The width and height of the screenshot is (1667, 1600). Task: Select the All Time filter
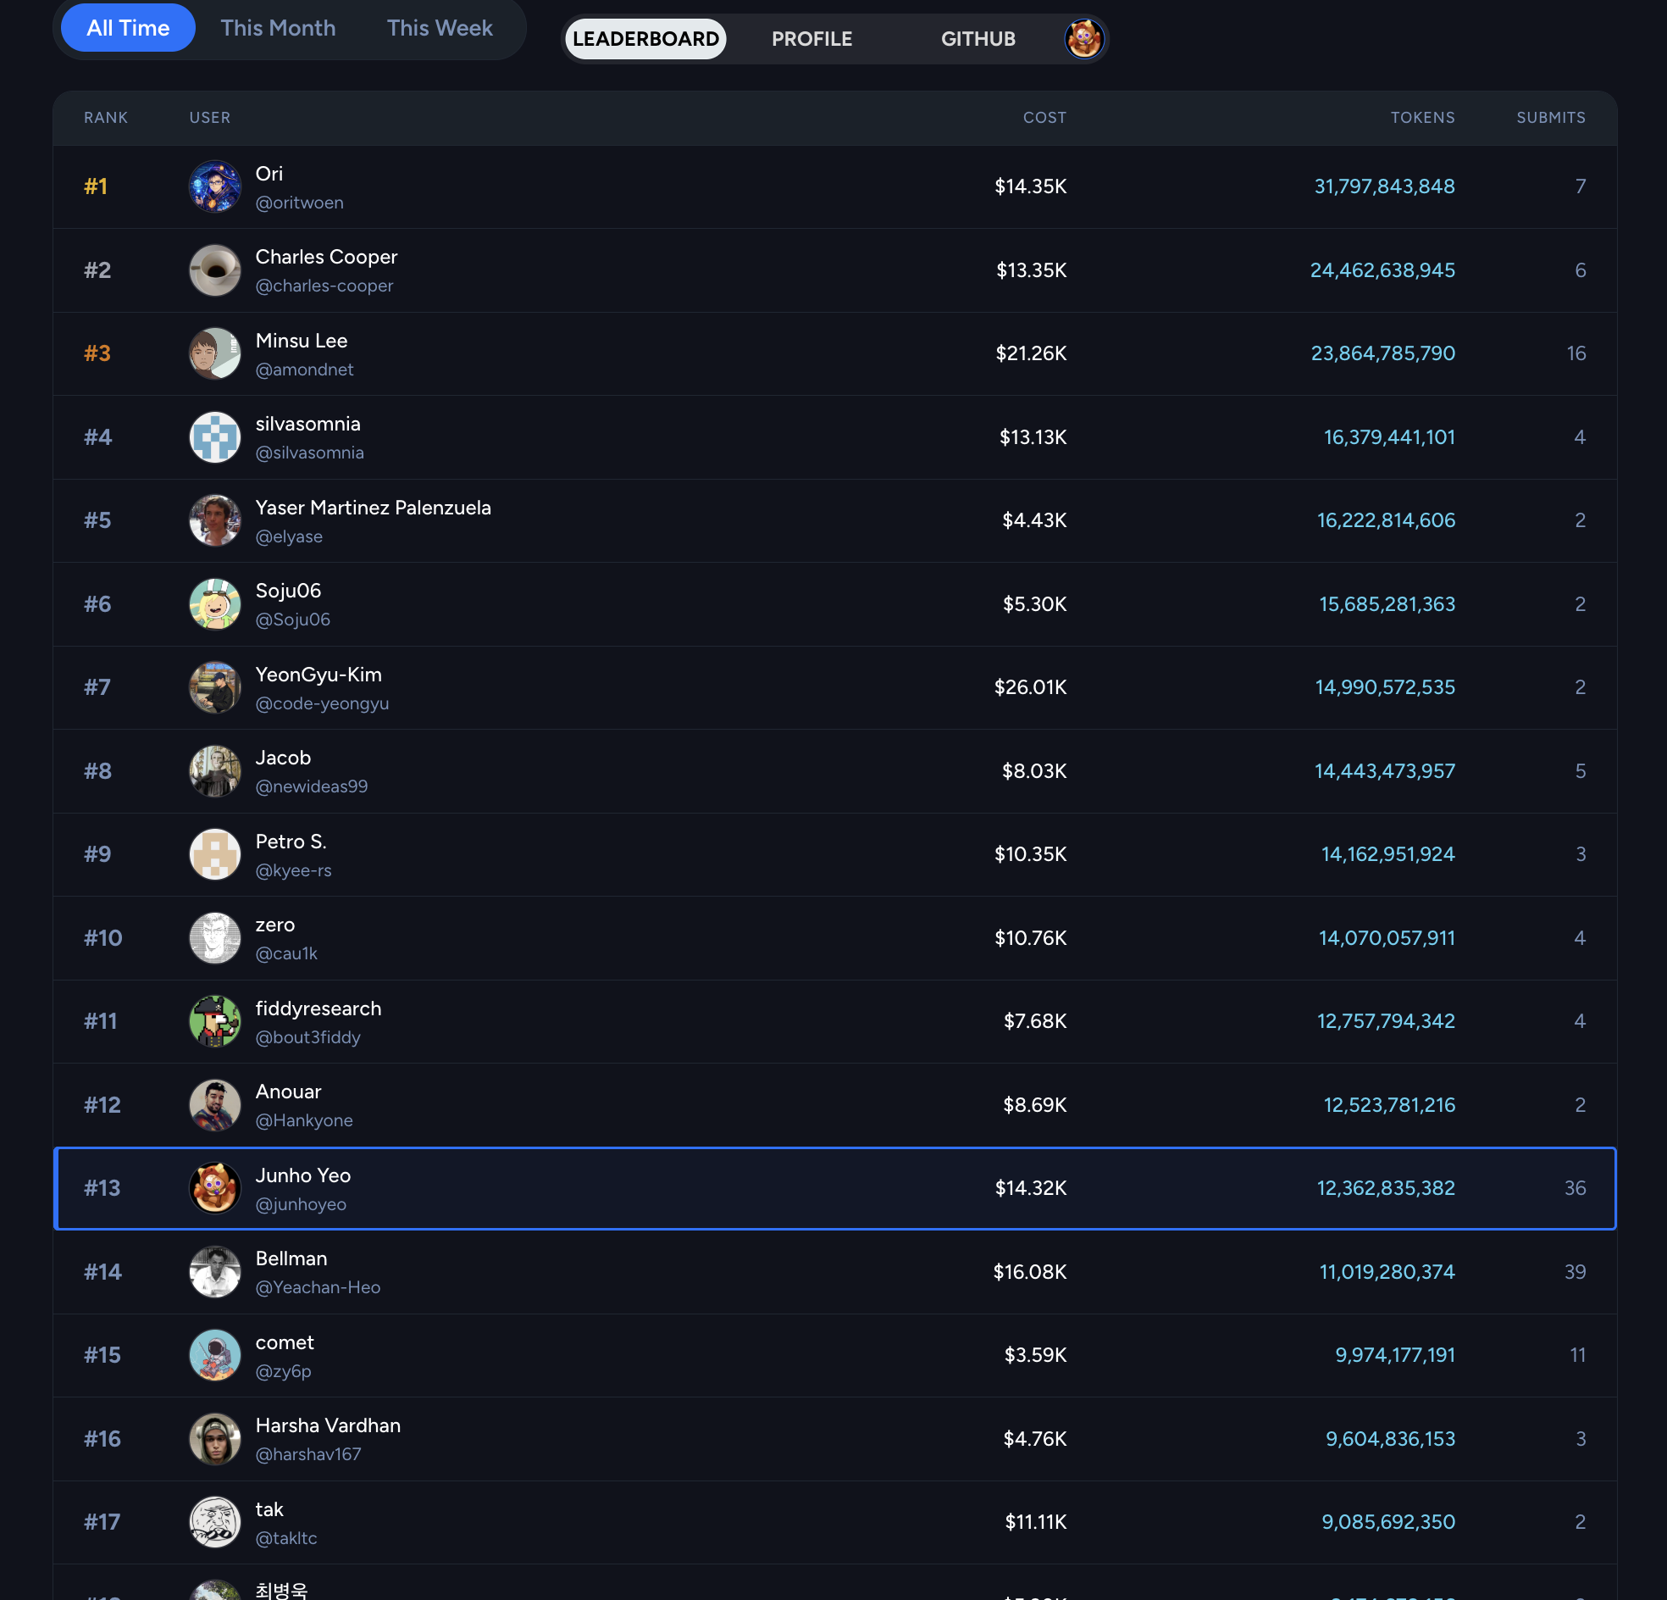tap(128, 28)
